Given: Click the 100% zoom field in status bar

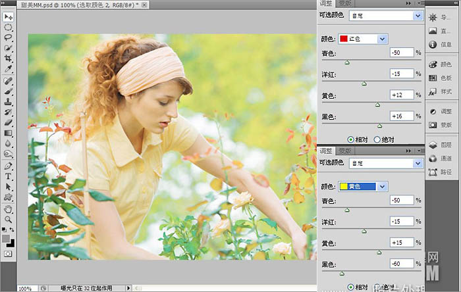Looking at the screenshot, I should pos(27,289).
